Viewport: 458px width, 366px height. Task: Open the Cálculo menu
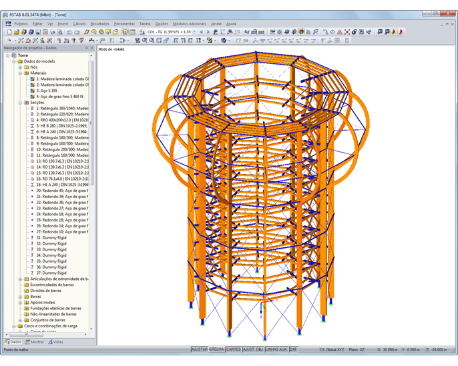pyautogui.click(x=79, y=24)
